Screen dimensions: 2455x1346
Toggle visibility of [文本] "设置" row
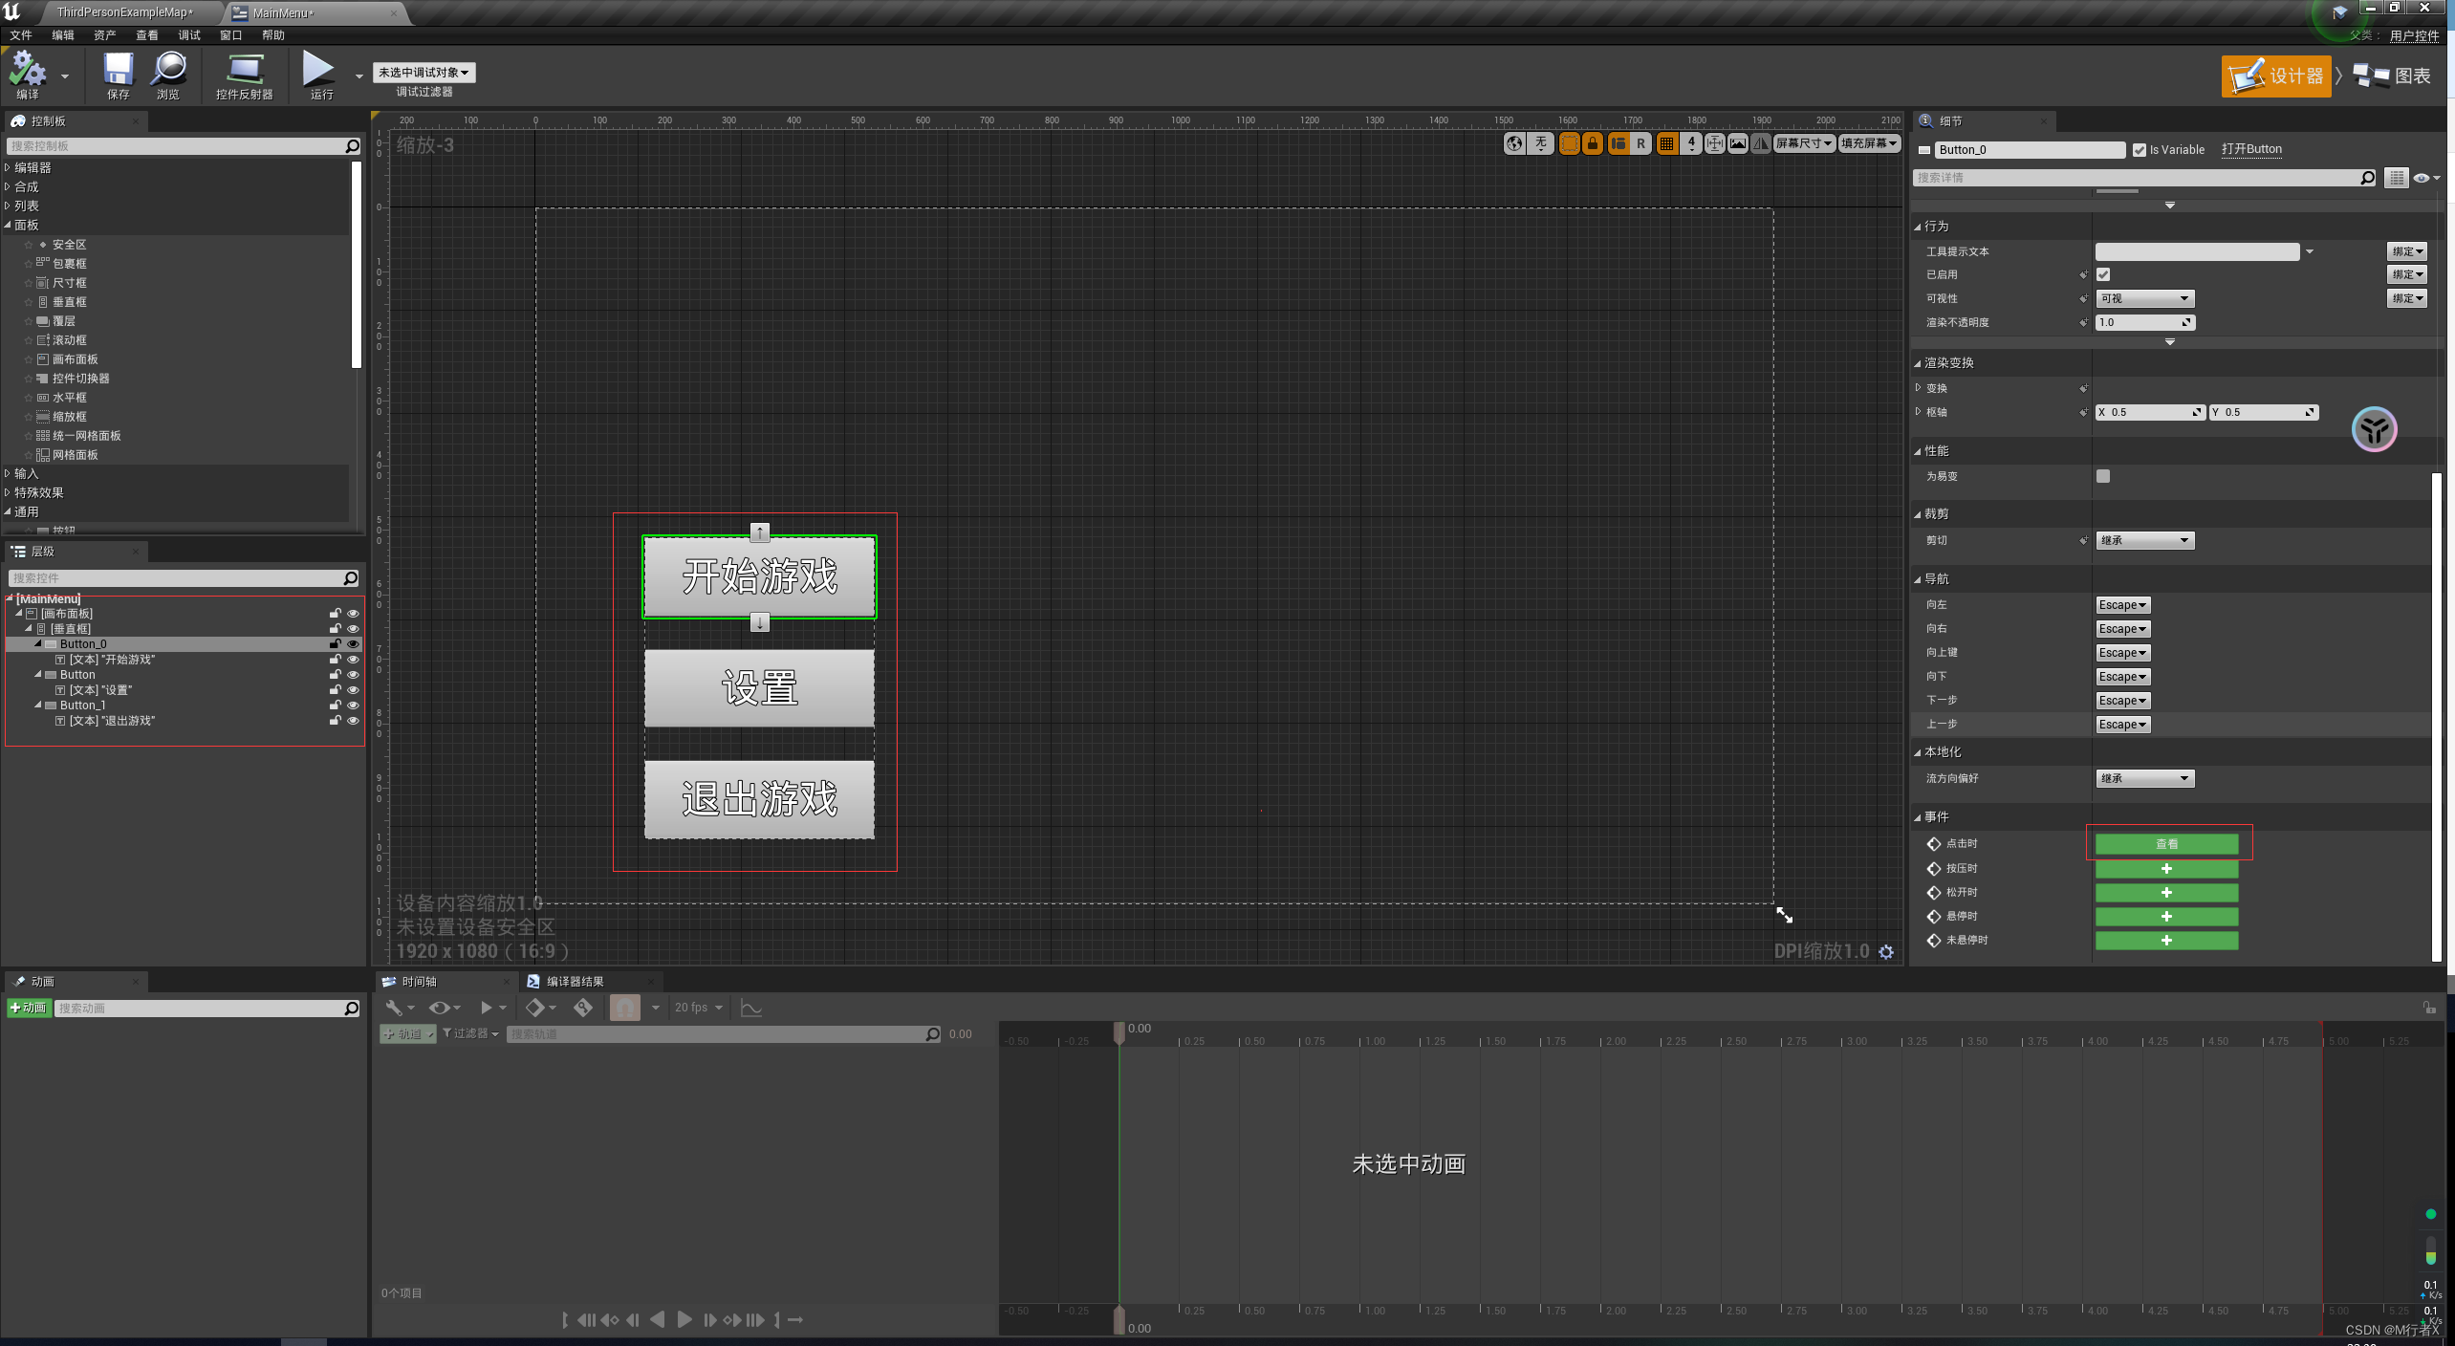point(353,690)
